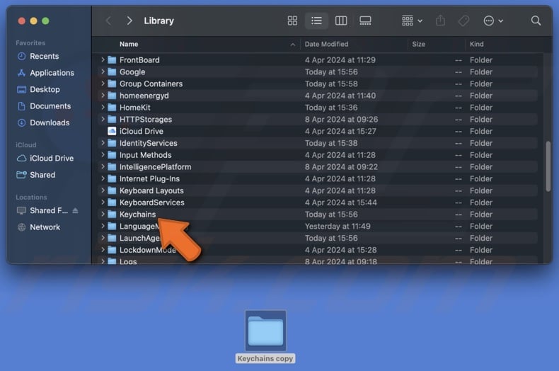The width and height of the screenshot is (559, 371).
Task: Select the Google folder icon
Action: point(112,72)
